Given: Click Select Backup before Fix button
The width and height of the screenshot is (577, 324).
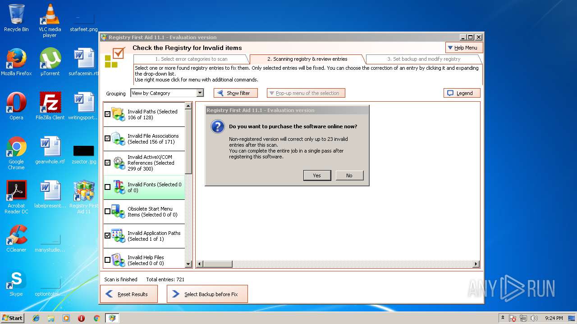Looking at the screenshot, I should 207,294.
